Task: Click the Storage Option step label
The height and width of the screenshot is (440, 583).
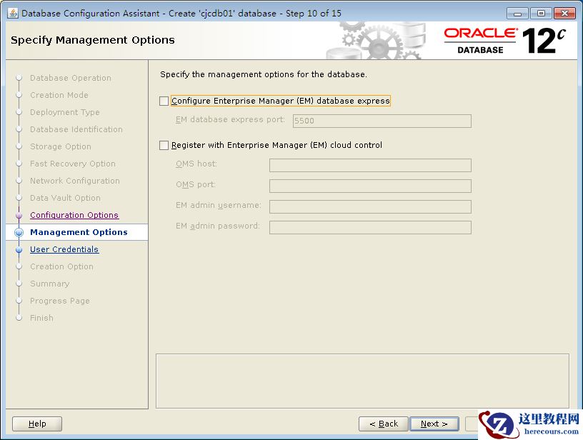Action: 61,146
